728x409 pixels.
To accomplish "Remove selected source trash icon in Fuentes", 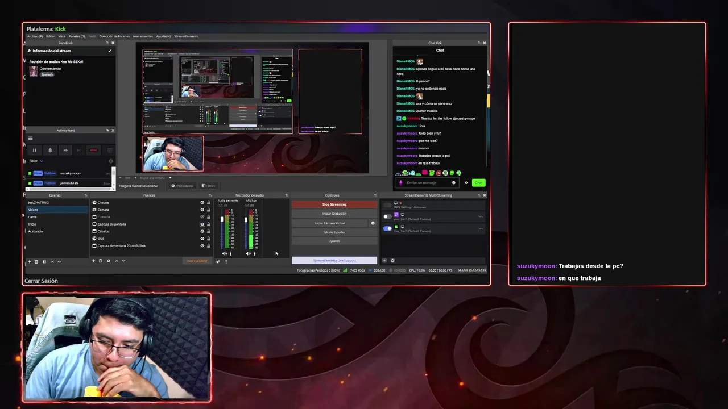I will [101, 261].
